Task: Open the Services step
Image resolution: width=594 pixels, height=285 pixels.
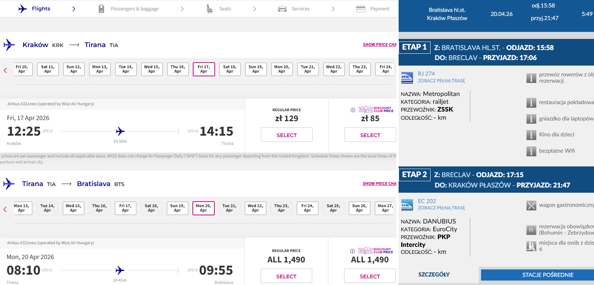Action: pyautogui.click(x=301, y=9)
